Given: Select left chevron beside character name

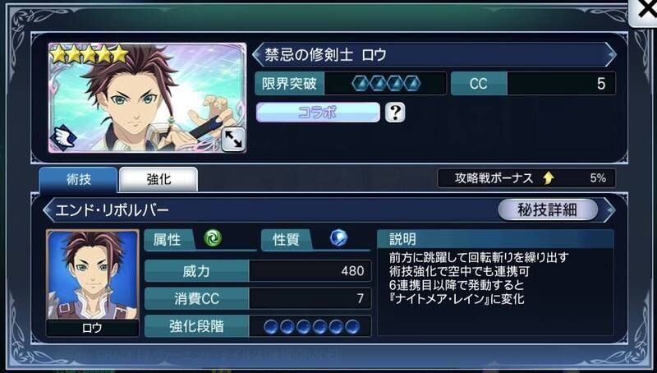Looking at the screenshot, I should [258, 55].
